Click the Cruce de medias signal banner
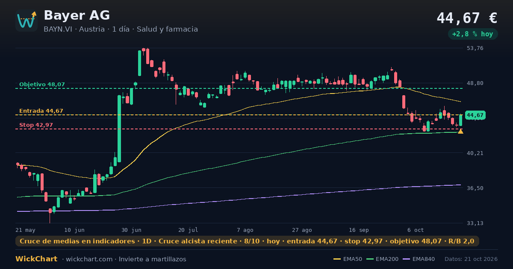This screenshot has width=513, height=269. (x=247, y=241)
